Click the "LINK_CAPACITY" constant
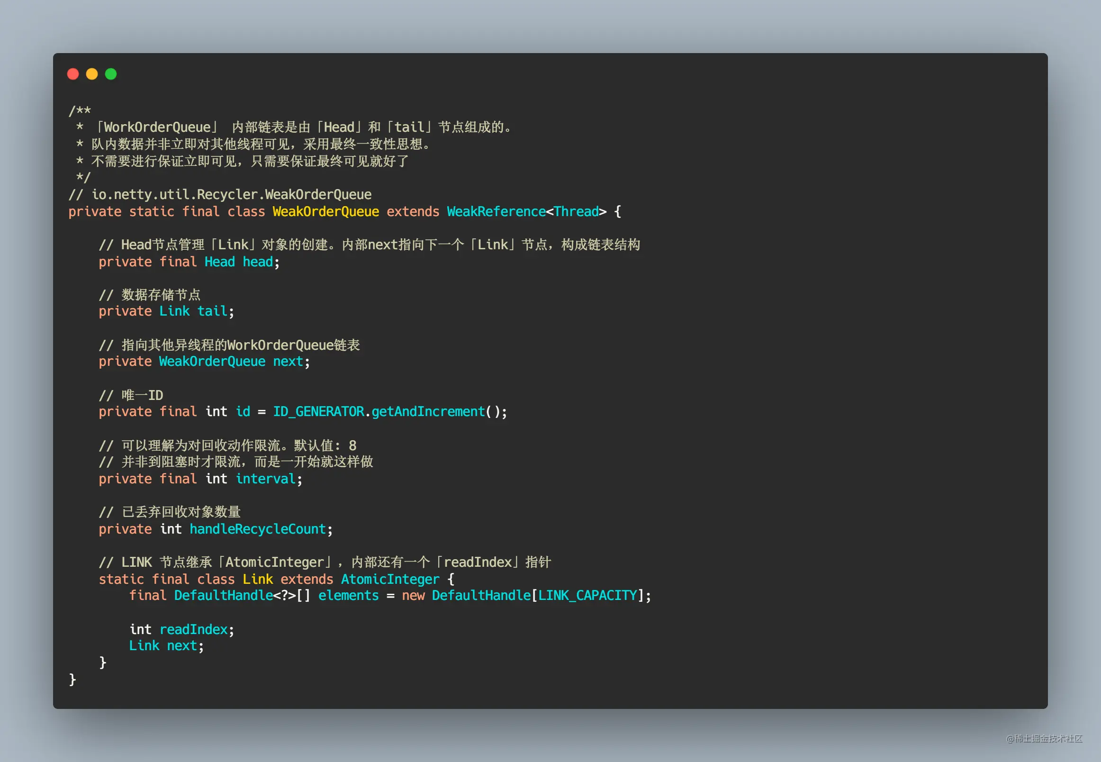This screenshot has width=1101, height=762. tap(587, 595)
